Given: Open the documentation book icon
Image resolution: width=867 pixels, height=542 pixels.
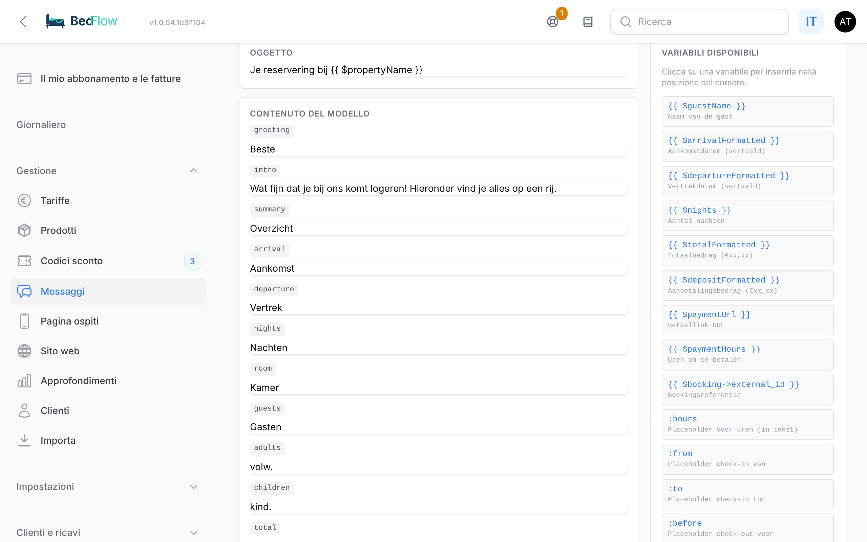Looking at the screenshot, I should (588, 22).
